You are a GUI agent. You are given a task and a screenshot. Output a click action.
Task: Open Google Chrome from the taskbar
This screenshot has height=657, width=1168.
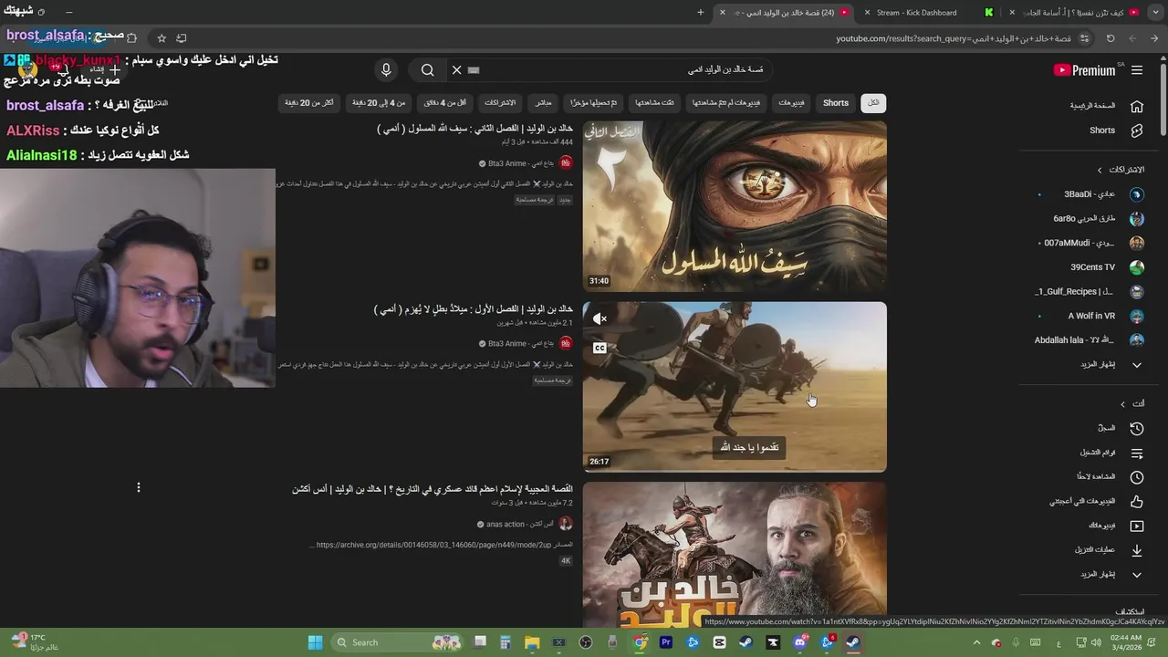pos(641,642)
